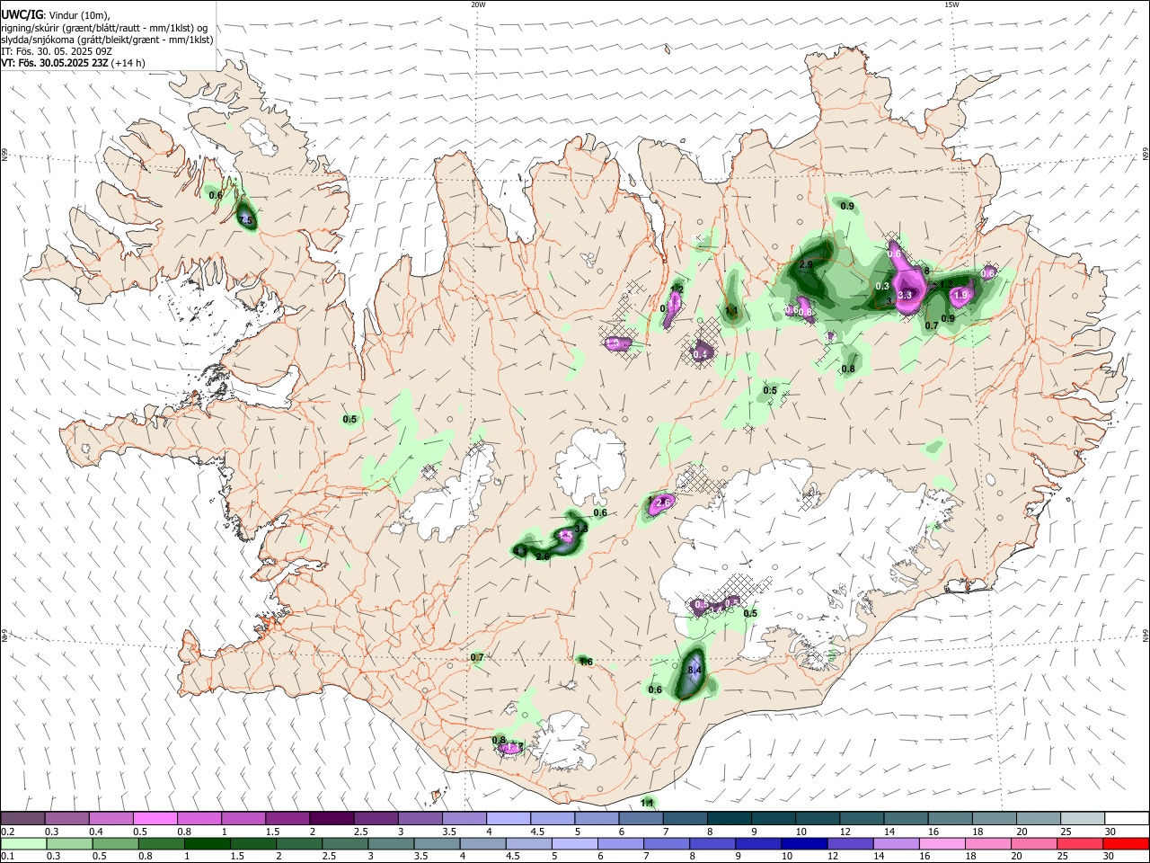
Task: Click the 20W longitude label at top
Action: click(478, 4)
